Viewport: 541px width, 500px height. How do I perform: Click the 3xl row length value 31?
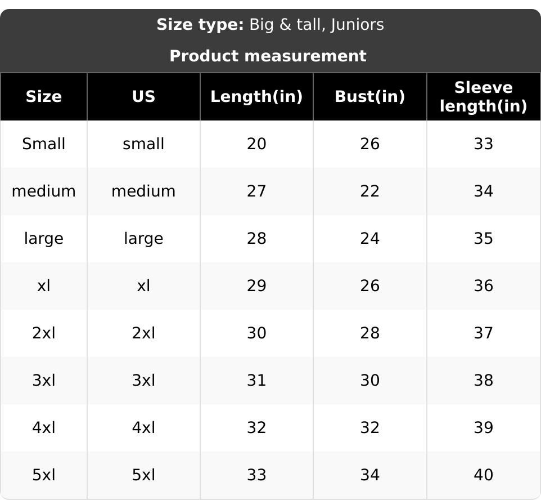tap(256, 381)
